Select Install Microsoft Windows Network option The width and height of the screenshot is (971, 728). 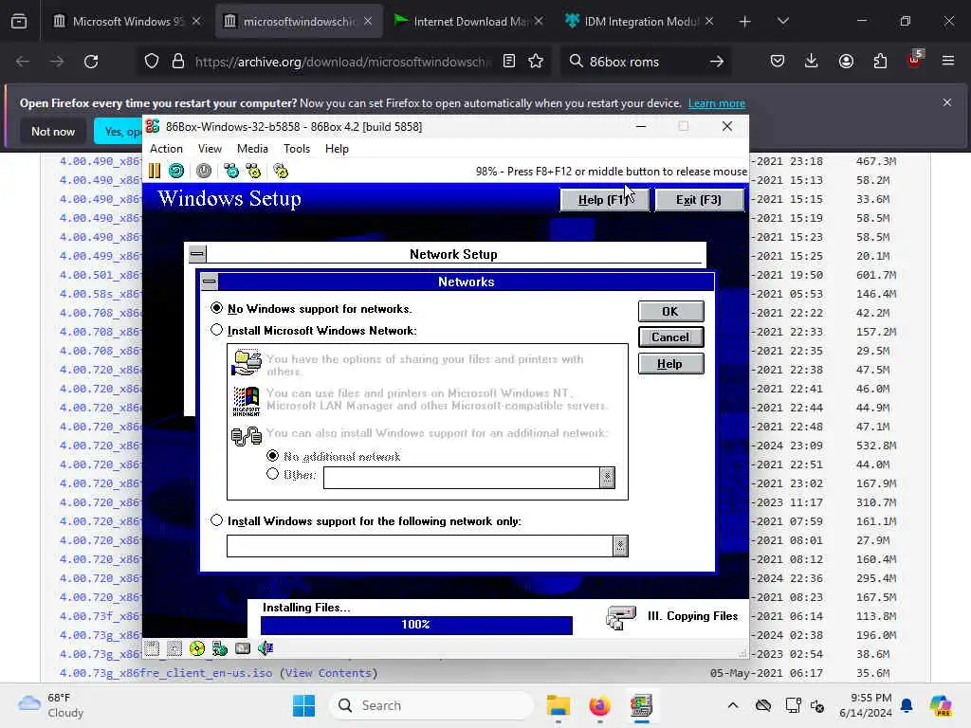(x=216, y=330)
